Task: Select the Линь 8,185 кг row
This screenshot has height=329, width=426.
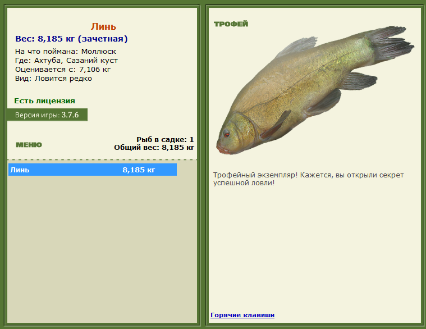Action: pos(93,170)
